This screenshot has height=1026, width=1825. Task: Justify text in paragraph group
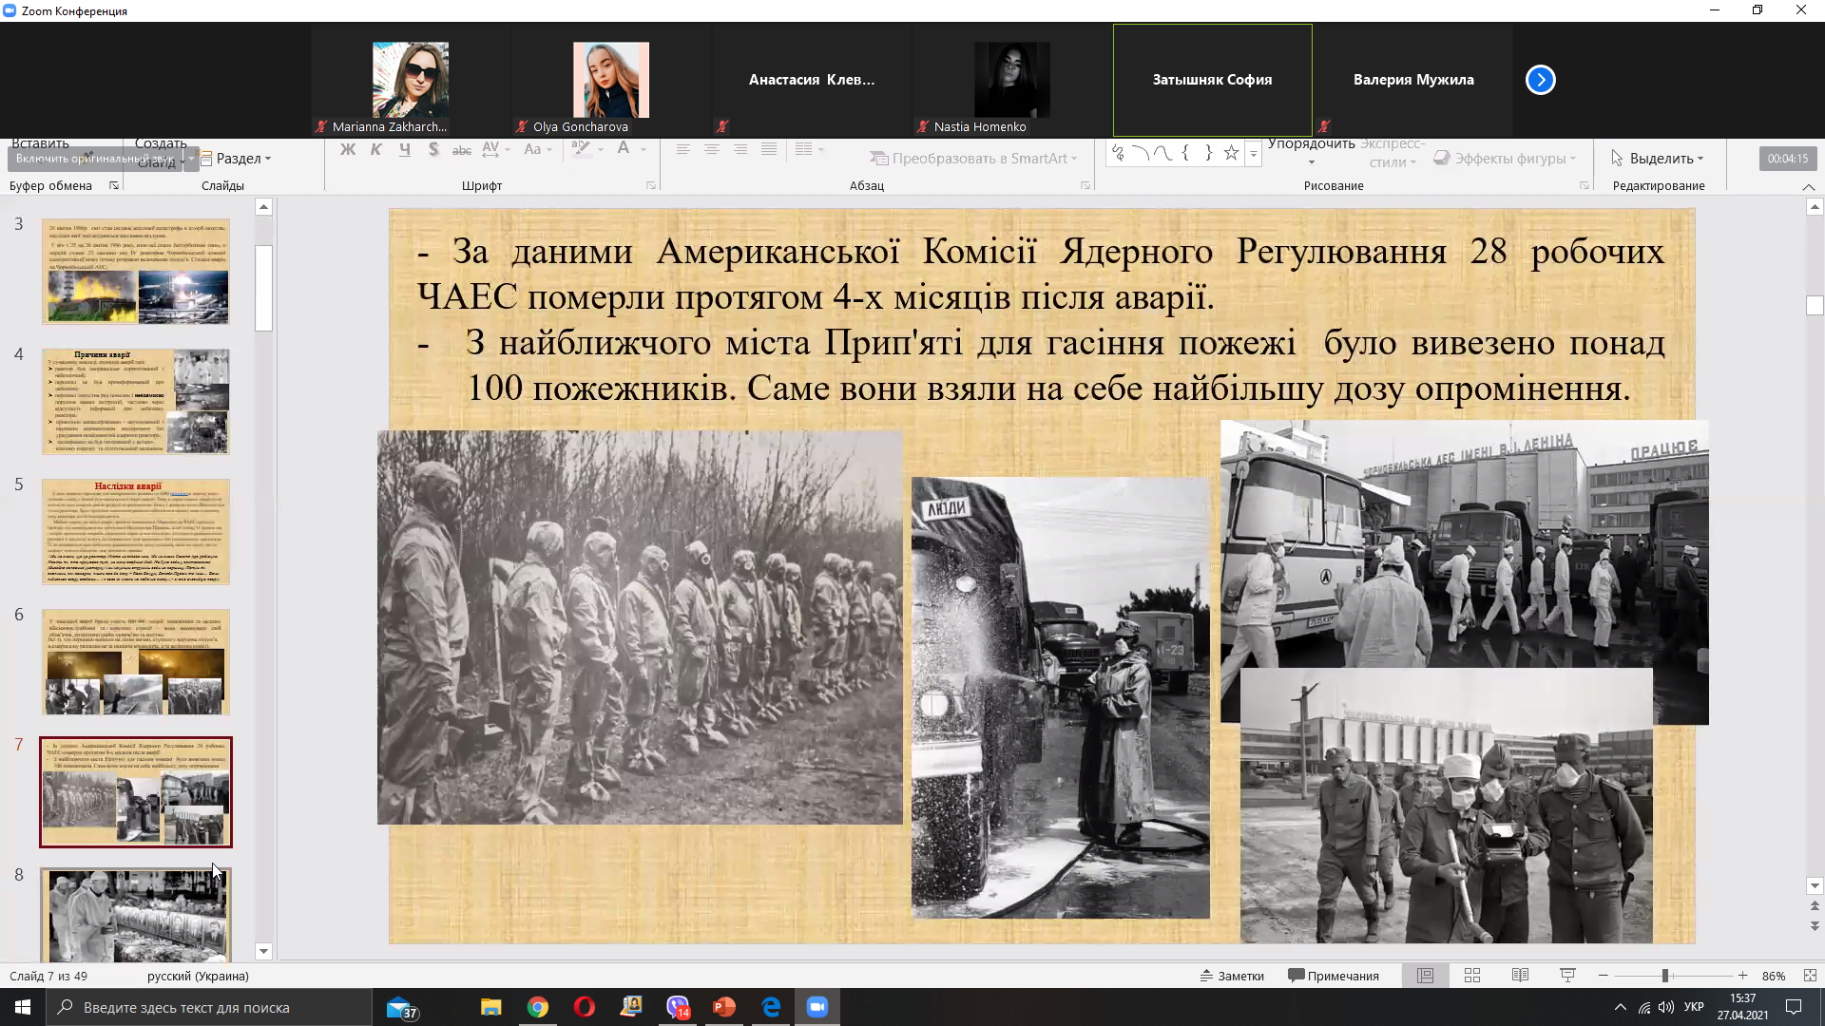(769, 150)
